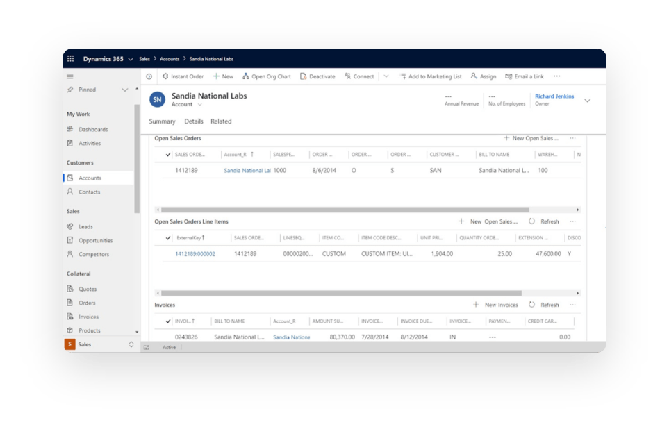Open Opportunities in the sidebar
The height and width of the screenshot is (429, 669).
pyautogui.click(x=96, y=240)
